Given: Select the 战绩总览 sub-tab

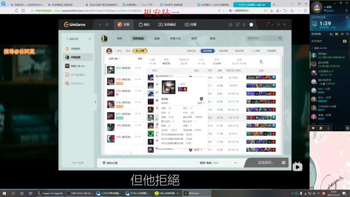Looking at the screenshot, I should point(191,51).
